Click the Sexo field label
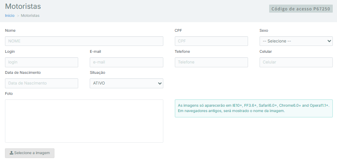 [264, 30]
